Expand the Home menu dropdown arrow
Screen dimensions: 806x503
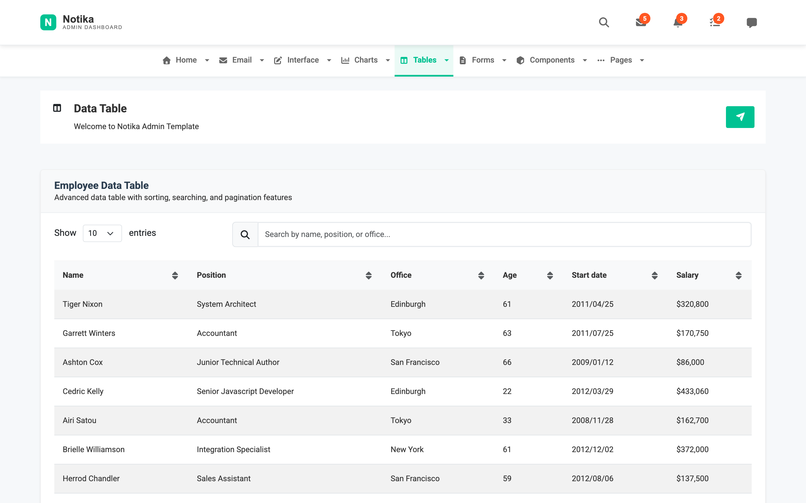pyautogui.click(x=207, y=60)
